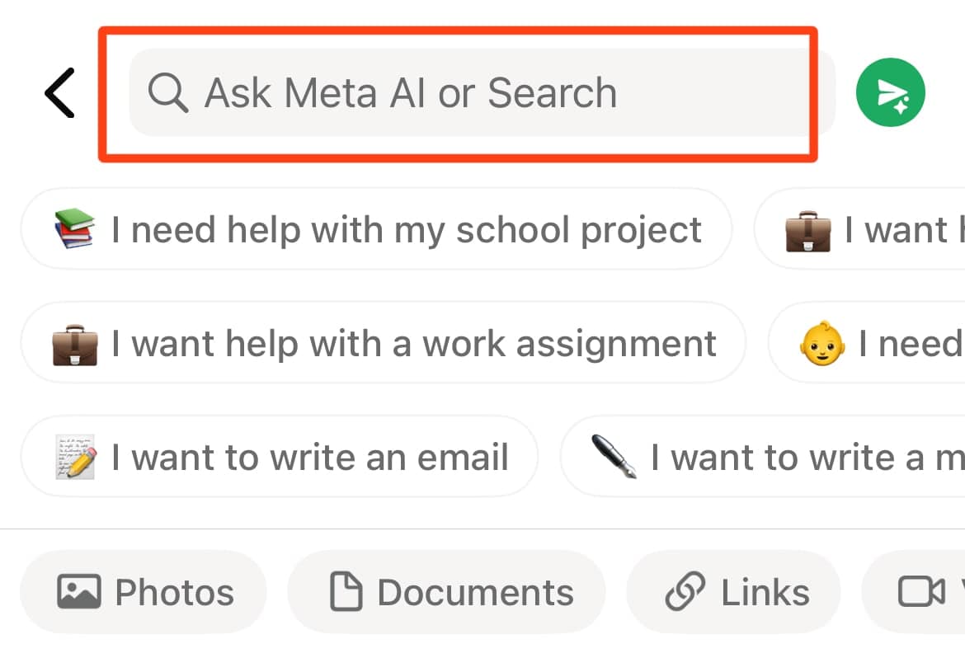Filter by Documents

[447, 592]
